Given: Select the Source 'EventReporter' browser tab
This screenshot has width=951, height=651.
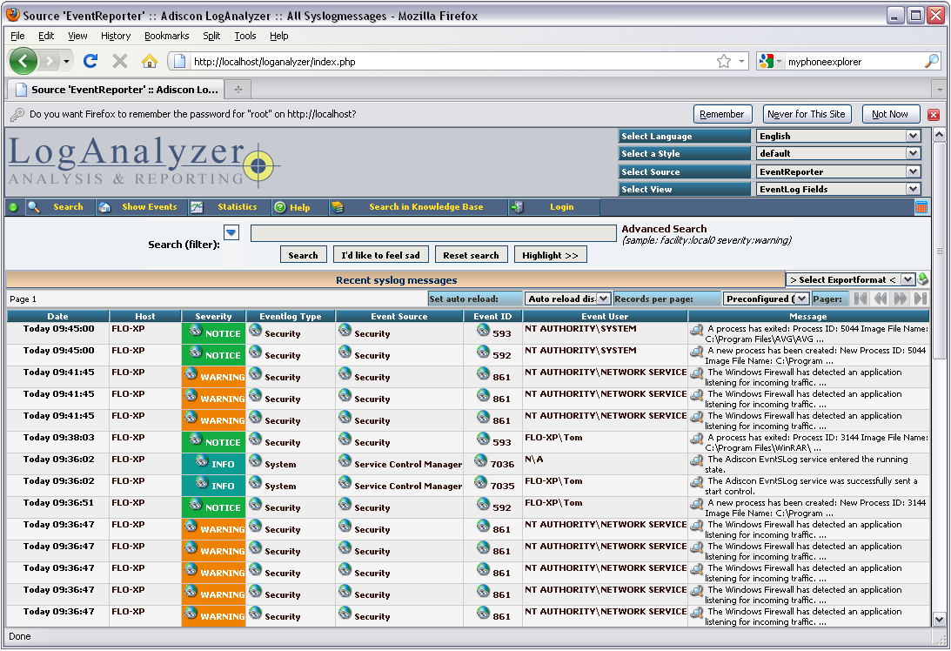Looking at the screenshot, I should (x=116, y=89).
